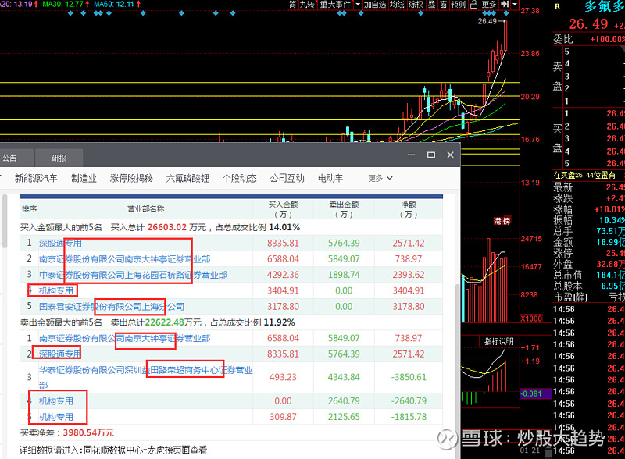Screen dimensions: 625x459
Task: Toggle the 均线 moving-average lines
Action: tap(397, 5)
